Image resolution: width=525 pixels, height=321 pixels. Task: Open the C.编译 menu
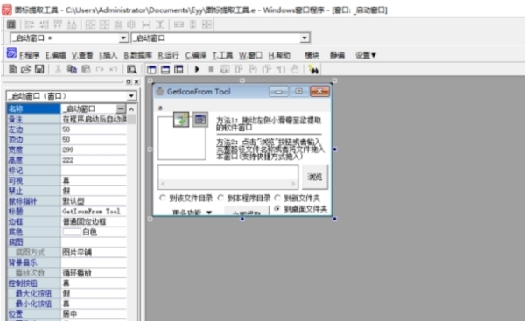[x=195, y=56]
